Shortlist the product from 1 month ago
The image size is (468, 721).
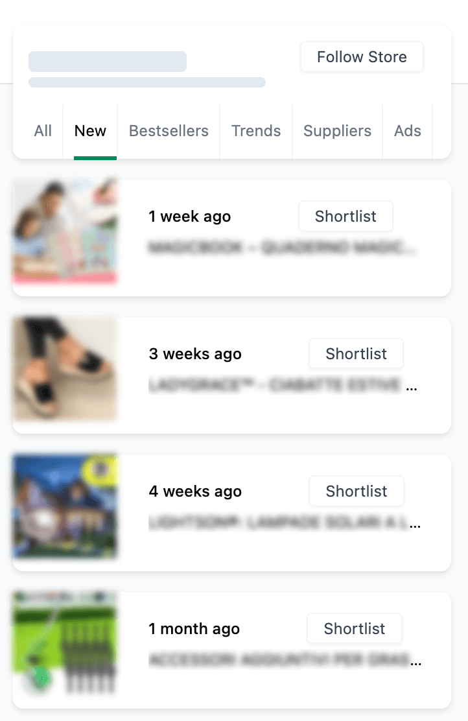(x=355, y=629)
